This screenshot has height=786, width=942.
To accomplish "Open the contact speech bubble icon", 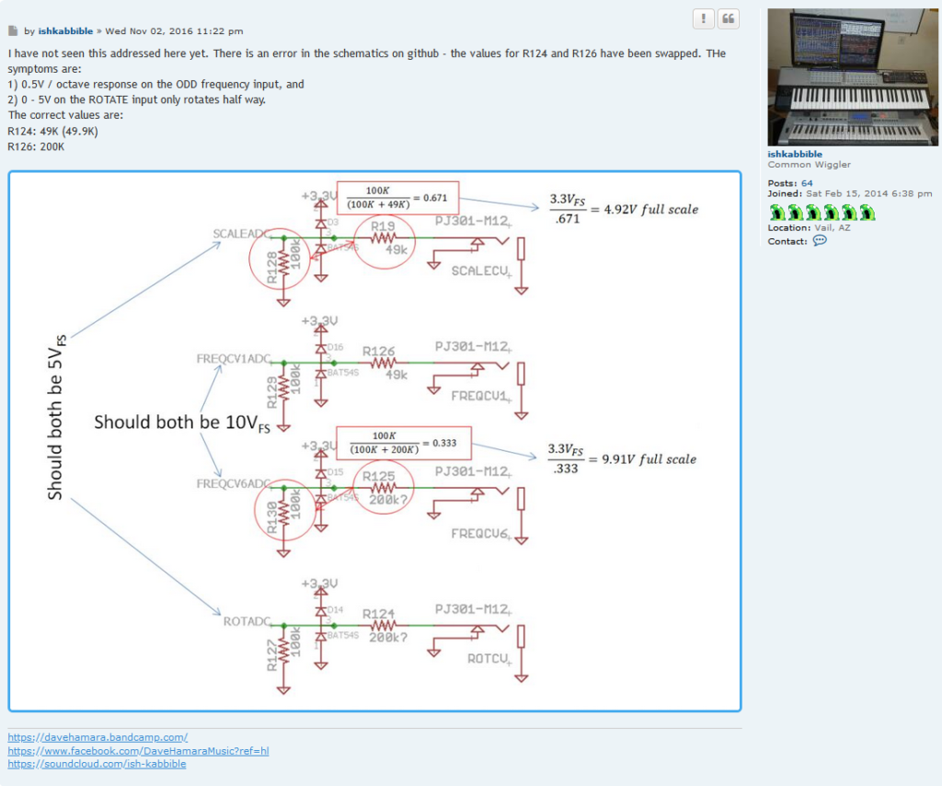I will coord(820,241).
